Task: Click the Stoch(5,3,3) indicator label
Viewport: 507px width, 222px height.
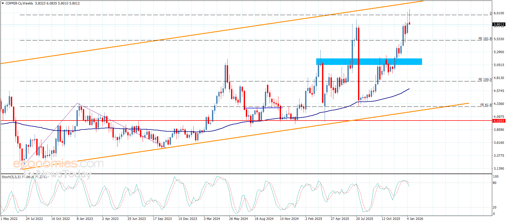Action: 11,177
